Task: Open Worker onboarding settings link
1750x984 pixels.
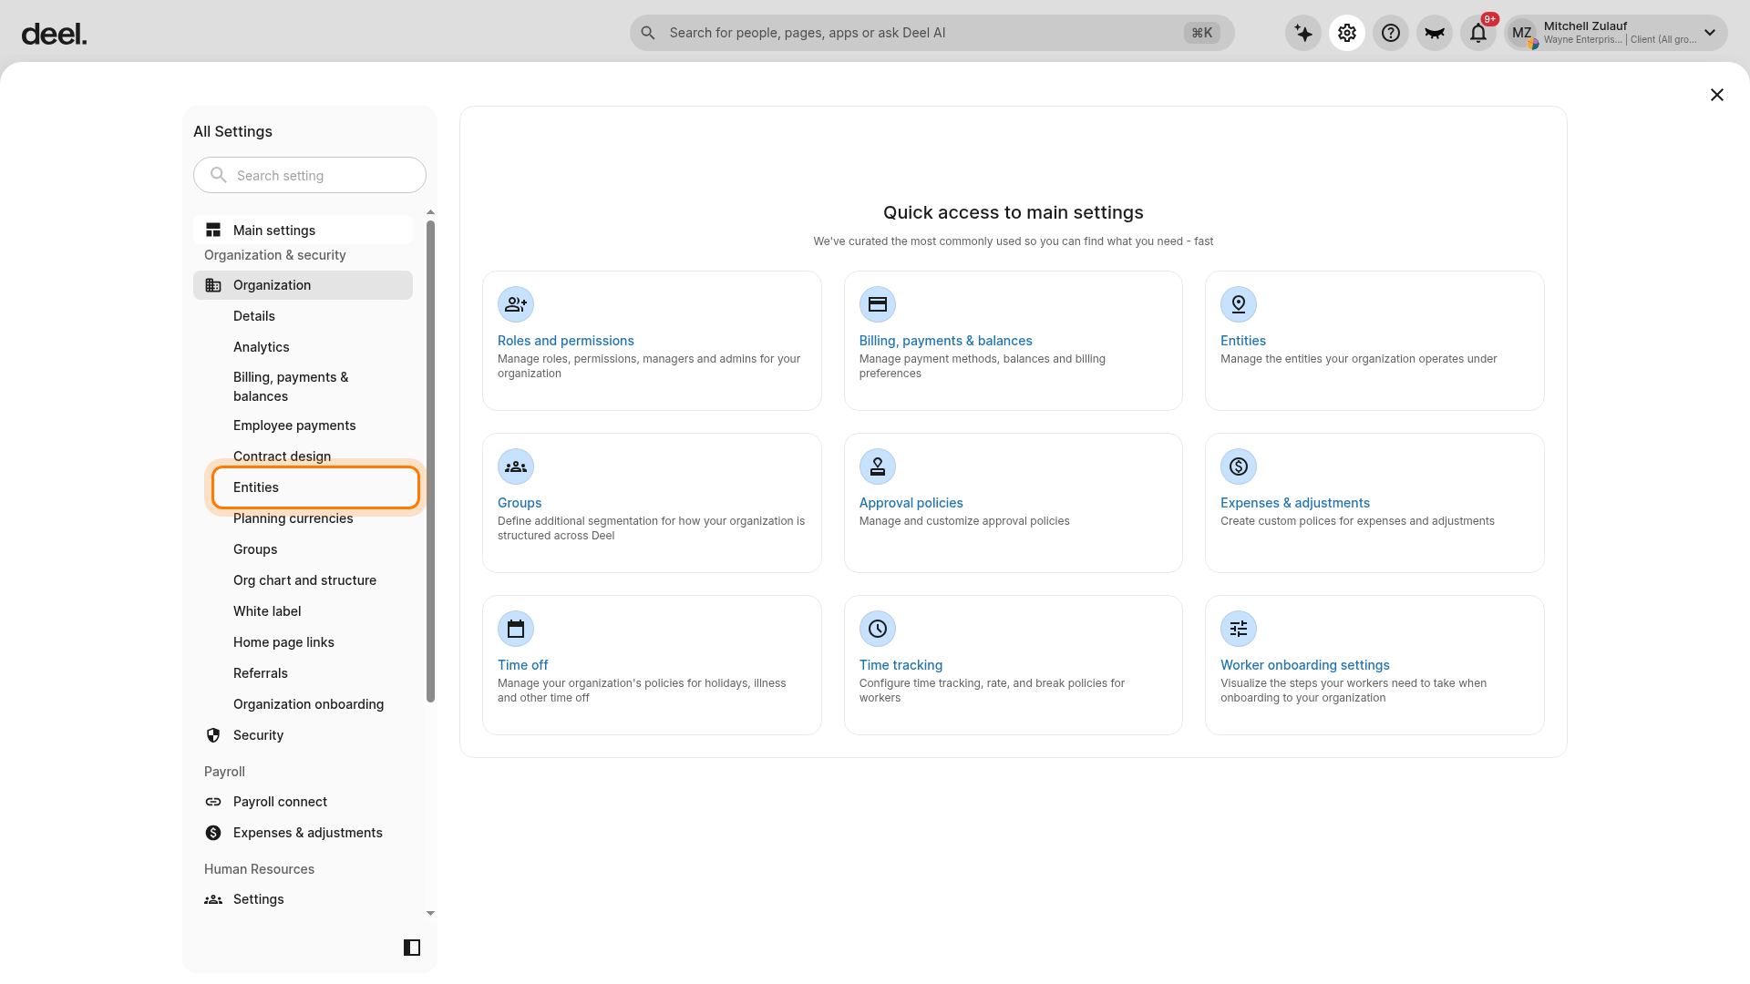Action: [x=1305, y=665]
